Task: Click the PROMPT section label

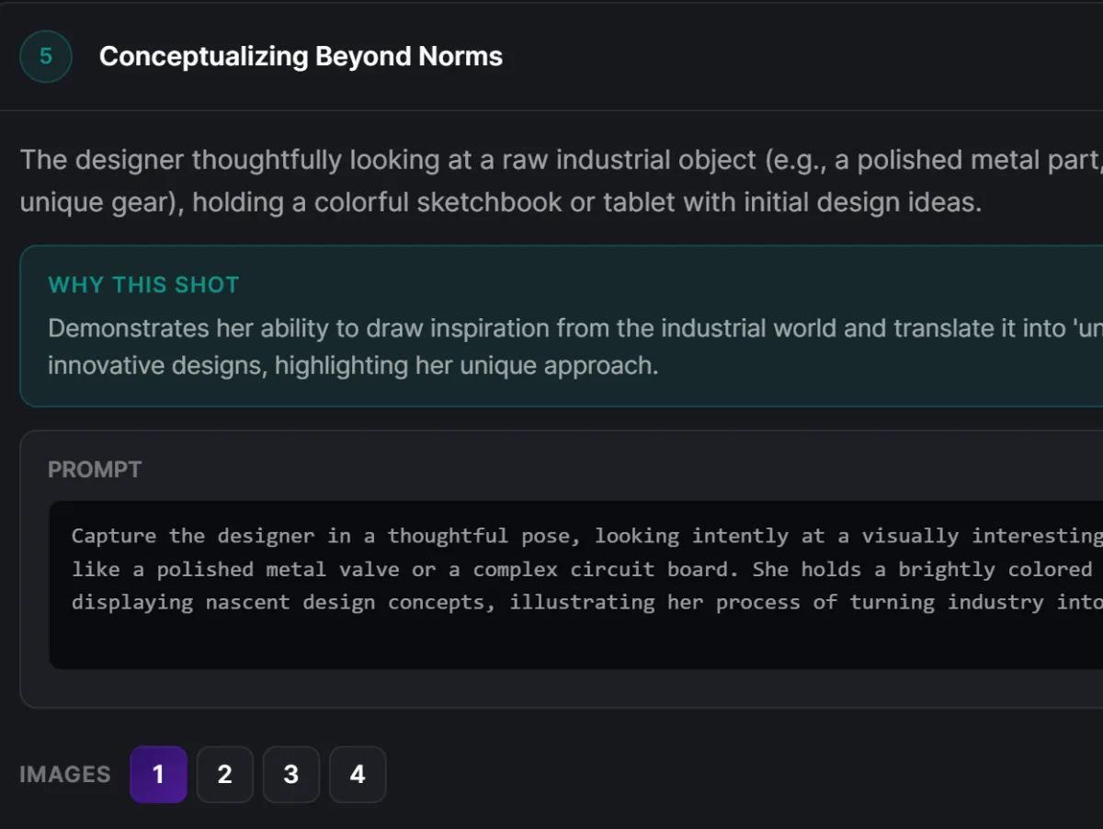Action: pyautogui.click(x=95, y=470)
